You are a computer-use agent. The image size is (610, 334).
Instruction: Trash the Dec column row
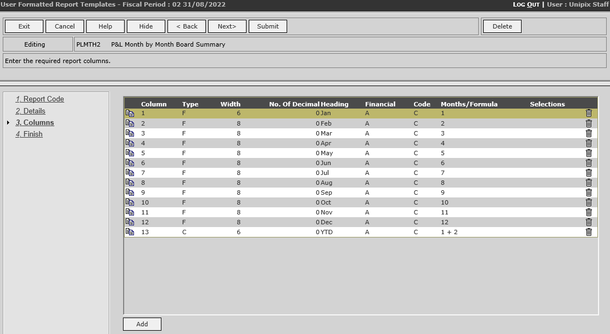pos(589,222)
